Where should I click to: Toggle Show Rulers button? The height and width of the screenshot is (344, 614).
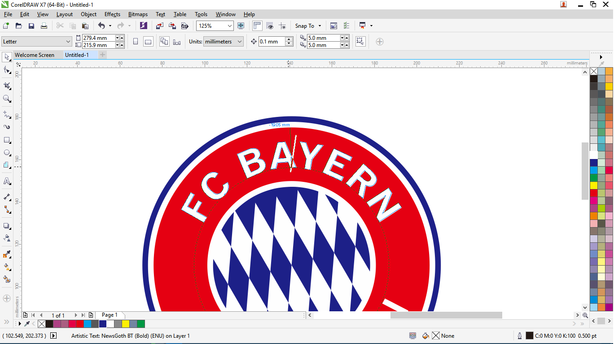click(x=257, y=26)
